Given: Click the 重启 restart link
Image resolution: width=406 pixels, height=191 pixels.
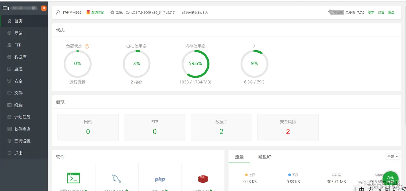Looking at the screenshot, I should 391,13.
